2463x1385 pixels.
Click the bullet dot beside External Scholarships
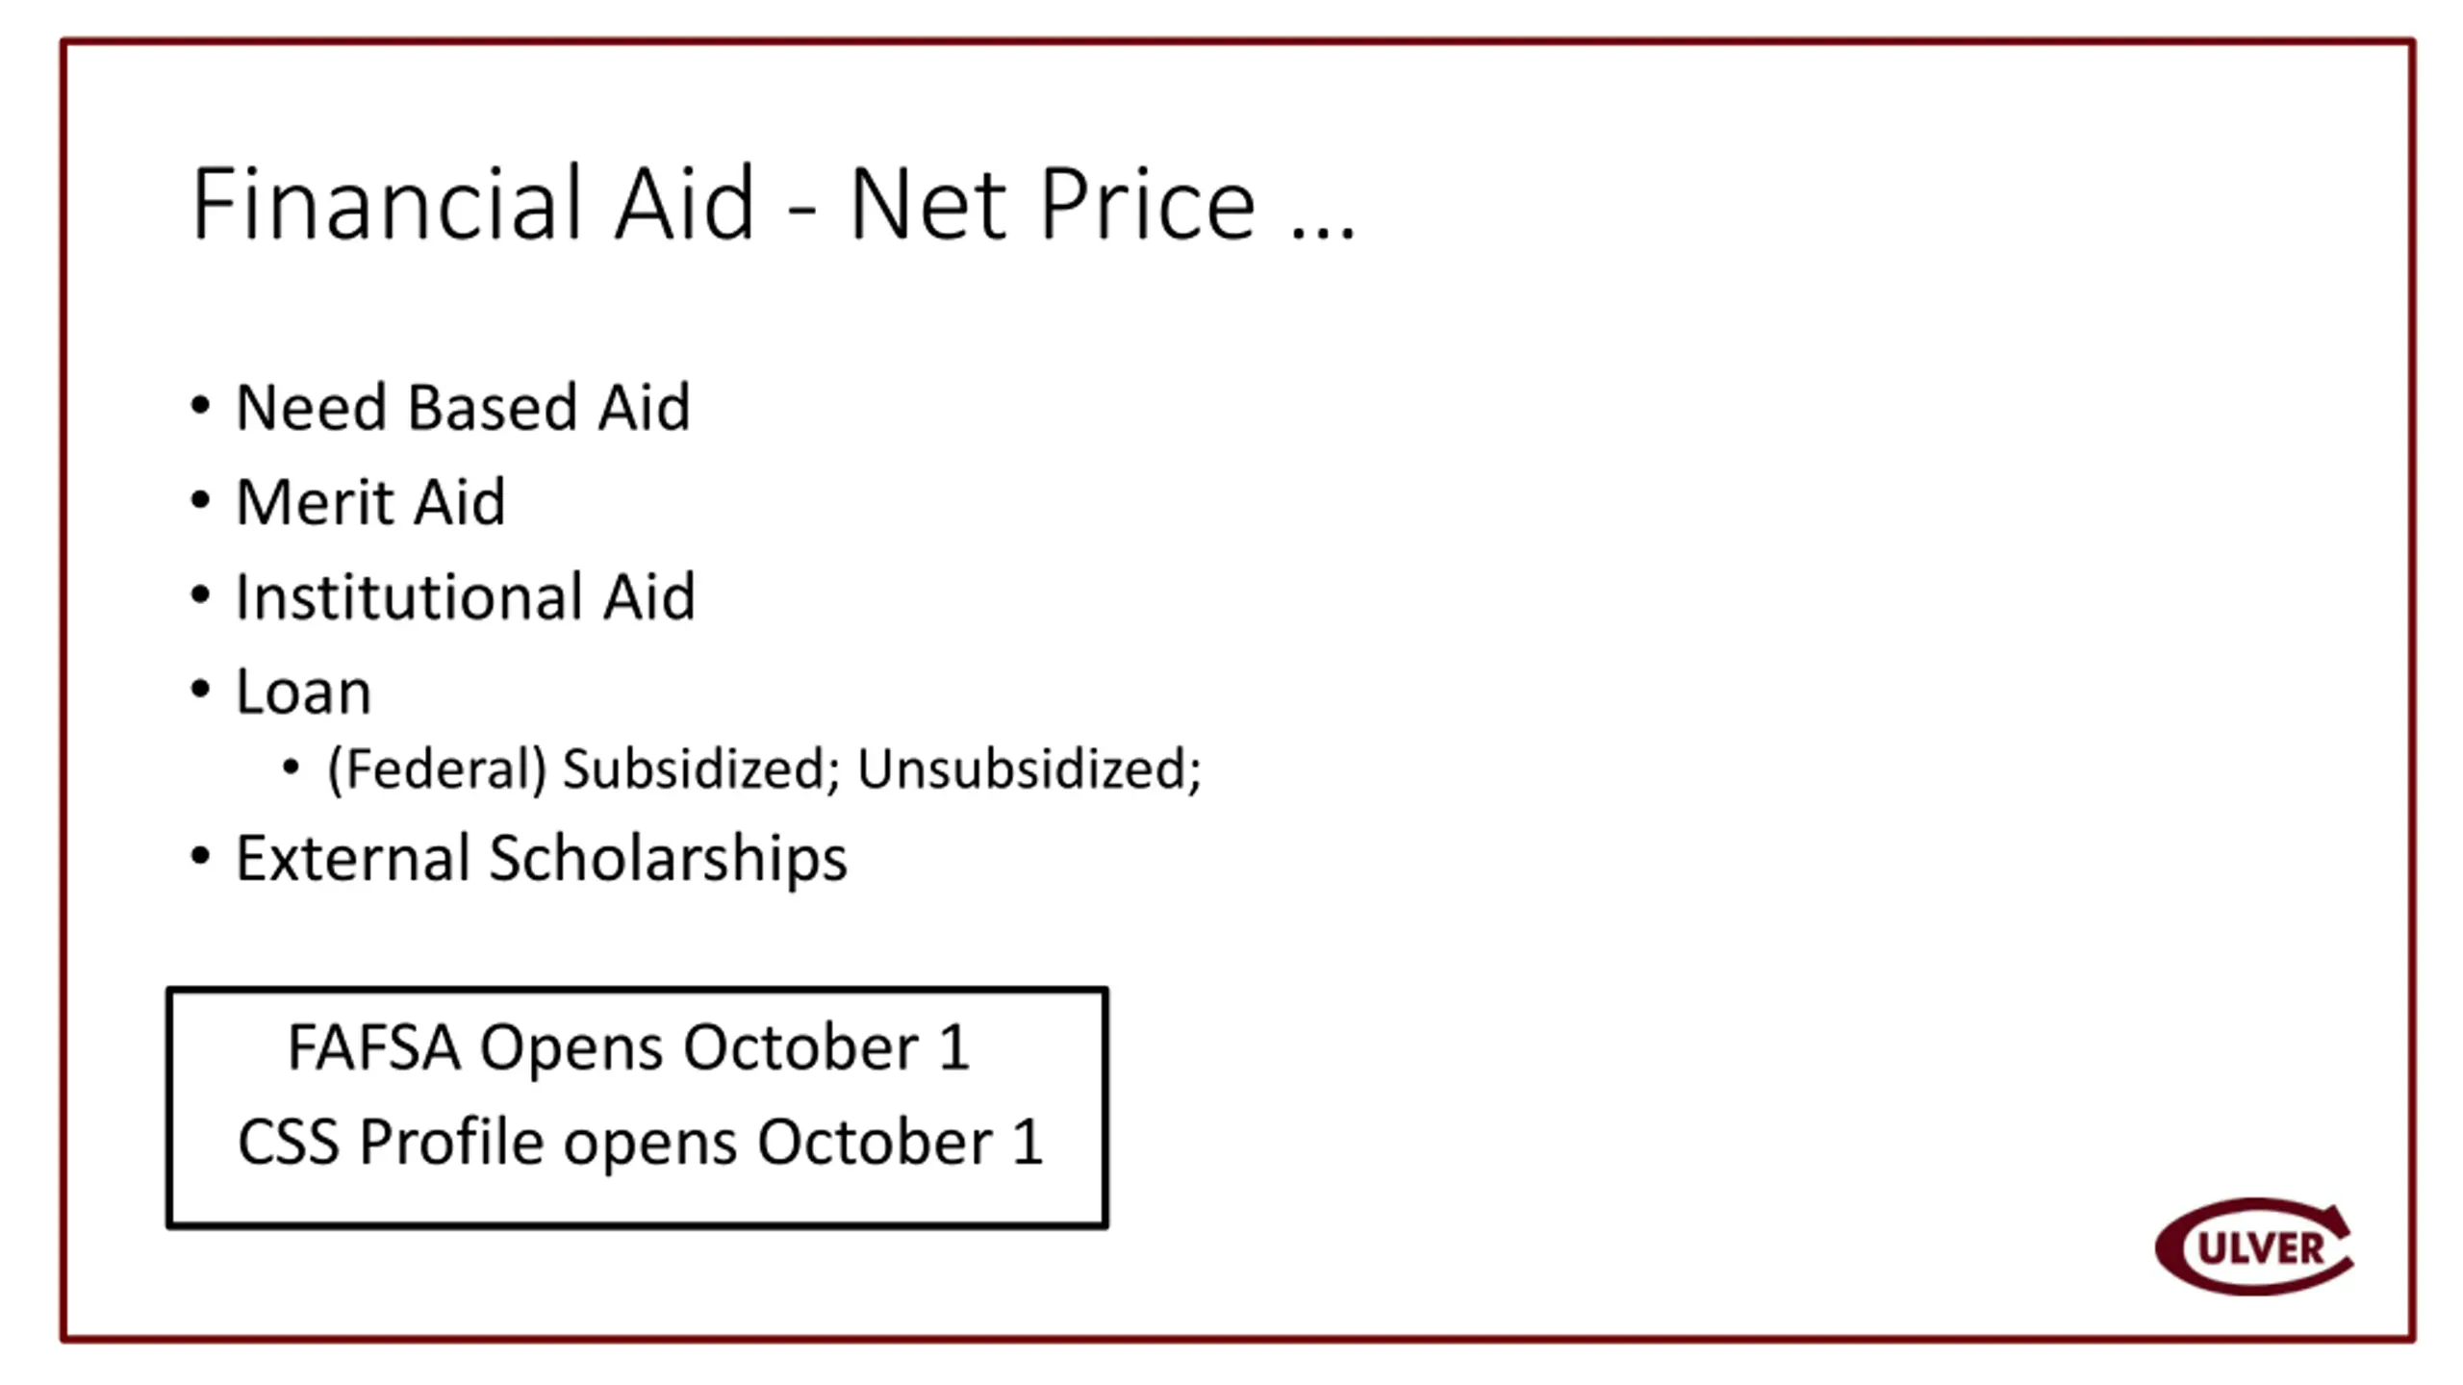(200, 856)
